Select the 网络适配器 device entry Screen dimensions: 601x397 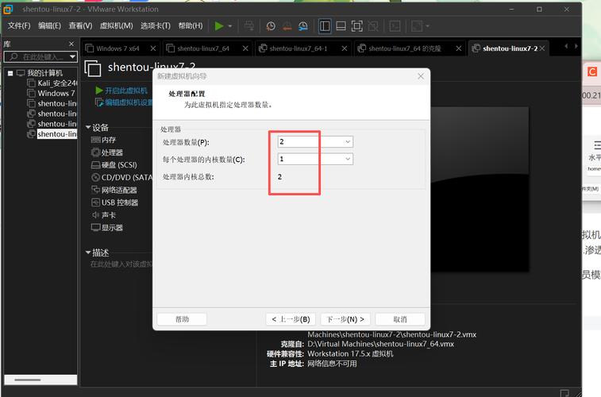click(x=114, y=190)
